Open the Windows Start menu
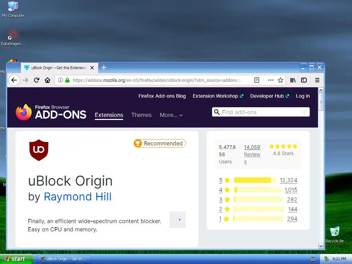This screenshot has width=352, height=264. [16, 259]
